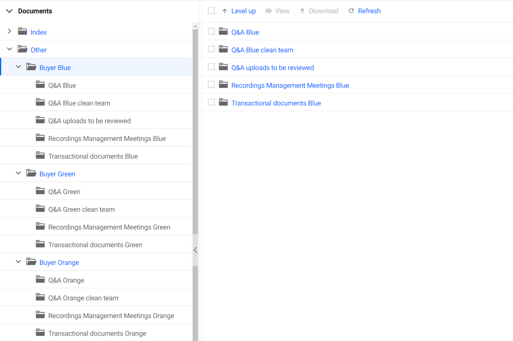Tick the select-all checkbox in the toolbar
The image size is (513, 341).
tap(211, 11)
